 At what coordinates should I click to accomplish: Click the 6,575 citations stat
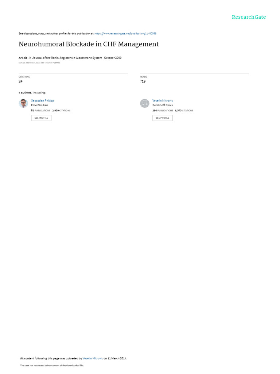(x=184, y=111)
